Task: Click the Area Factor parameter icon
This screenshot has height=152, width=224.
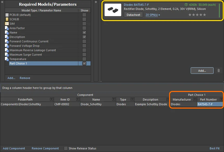Action: [x=7, y=28]
